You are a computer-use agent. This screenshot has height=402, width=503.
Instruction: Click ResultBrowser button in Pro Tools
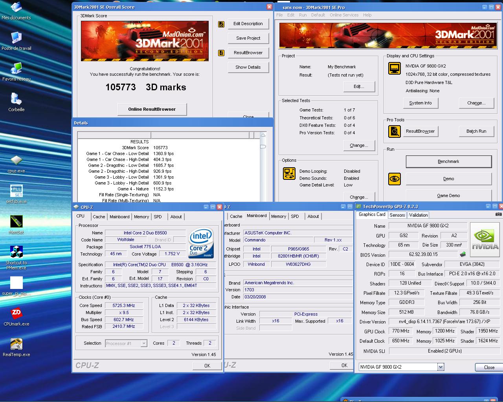pos(420,131)
